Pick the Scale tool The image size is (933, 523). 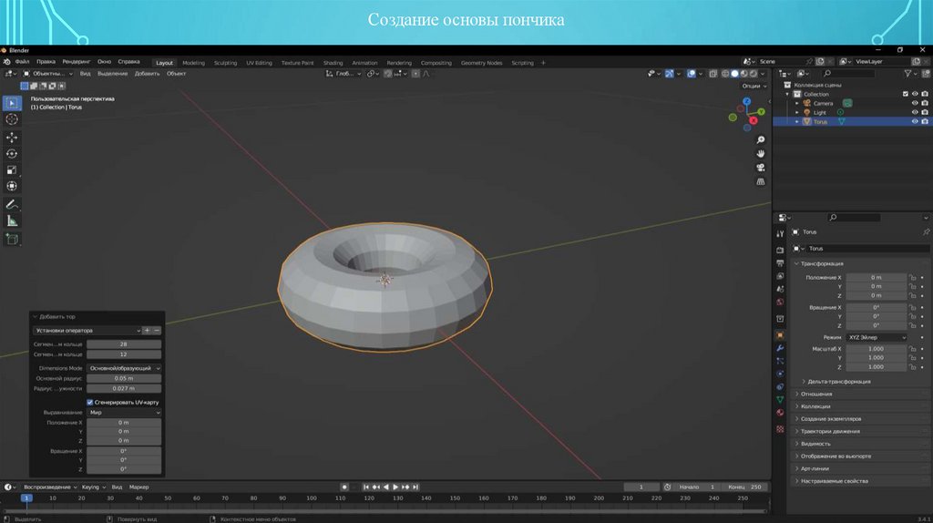point(12,169)
